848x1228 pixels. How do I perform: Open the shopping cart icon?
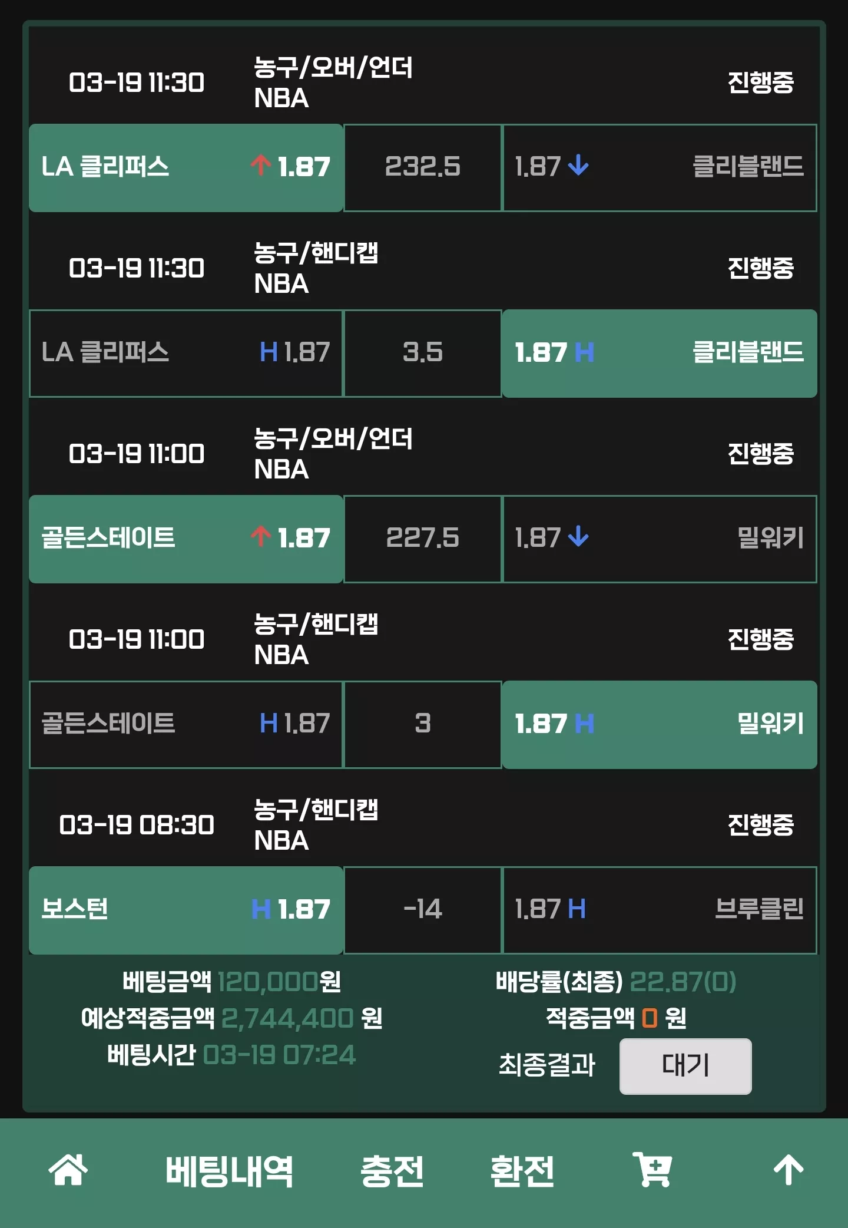(652, 1170)
